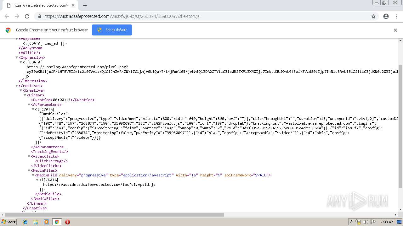
Task: Collapse the AdParameters node
Action: point(29,105)
